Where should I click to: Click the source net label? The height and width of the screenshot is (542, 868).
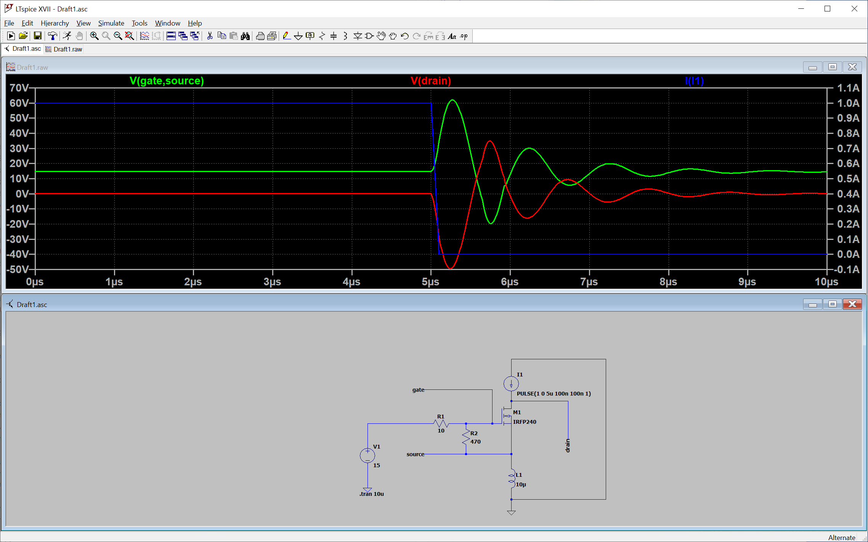[x=416, y=454]
